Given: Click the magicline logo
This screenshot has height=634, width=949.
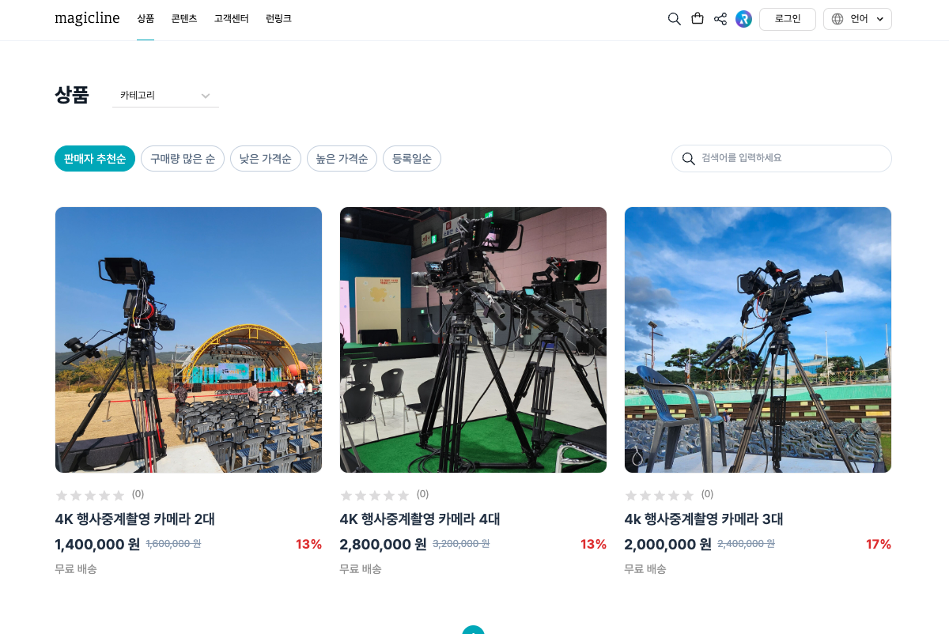Looking at the screenshot, I should click(x=87, y=18).
